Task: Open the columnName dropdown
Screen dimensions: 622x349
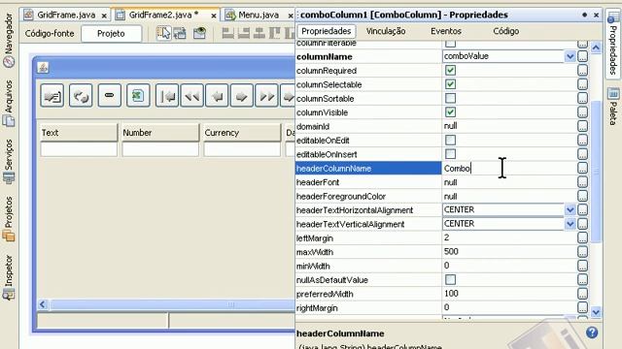Action: 570,56
